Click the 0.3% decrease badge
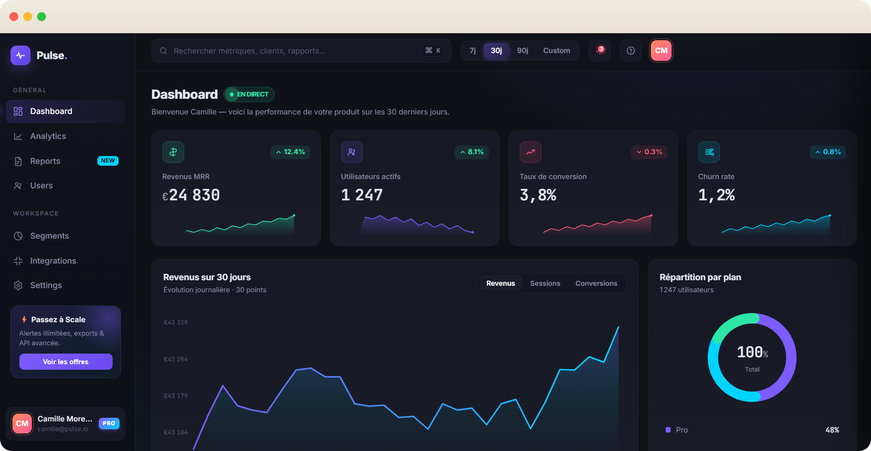This screenshot has height=451, width=871. click(x=649, y=152)
